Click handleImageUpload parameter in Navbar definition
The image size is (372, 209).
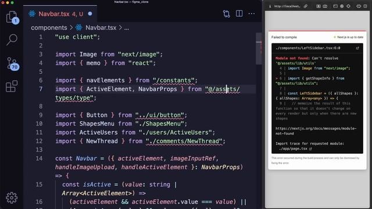85,167
